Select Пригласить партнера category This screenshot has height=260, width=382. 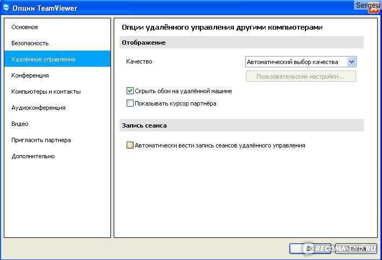click(57, 140)
